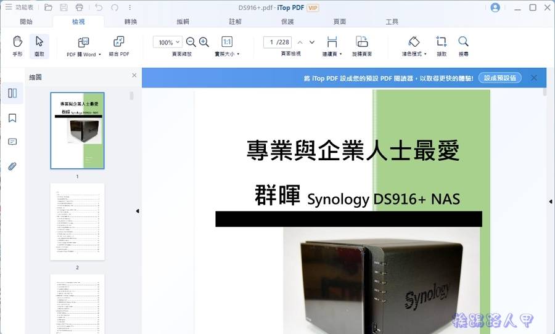Open the 功能表 hamburger menu

coord(18,7)
